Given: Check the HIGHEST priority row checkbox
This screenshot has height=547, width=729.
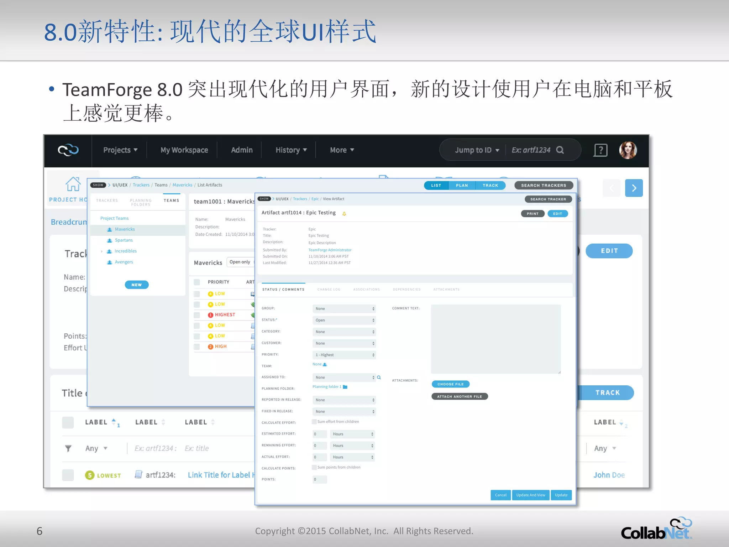Looking at the screenshot, I should point(197,315).
